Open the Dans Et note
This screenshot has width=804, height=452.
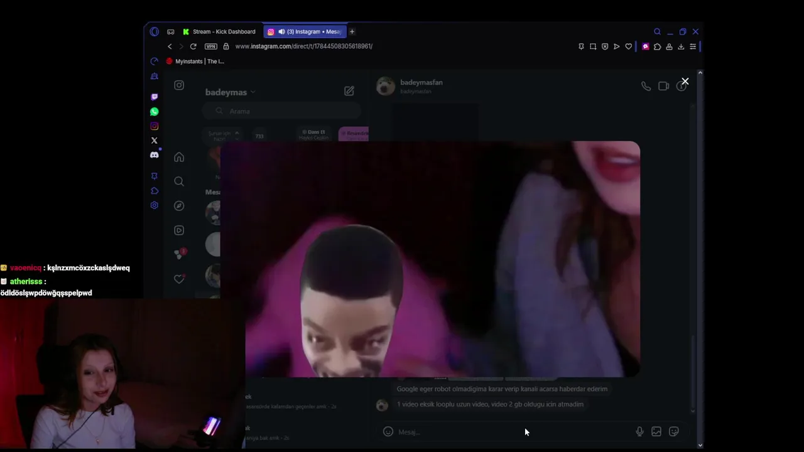[314, 134]
